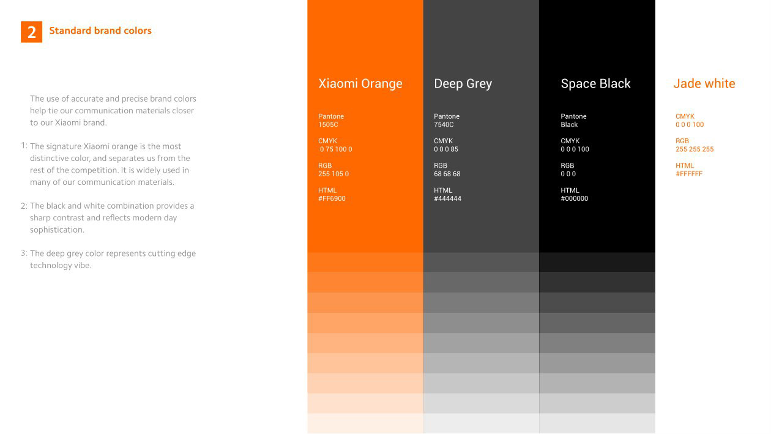Pick the lightest tint swatch of Deep Grey
This screenshot has height=434, width=771.
point(481,424)
